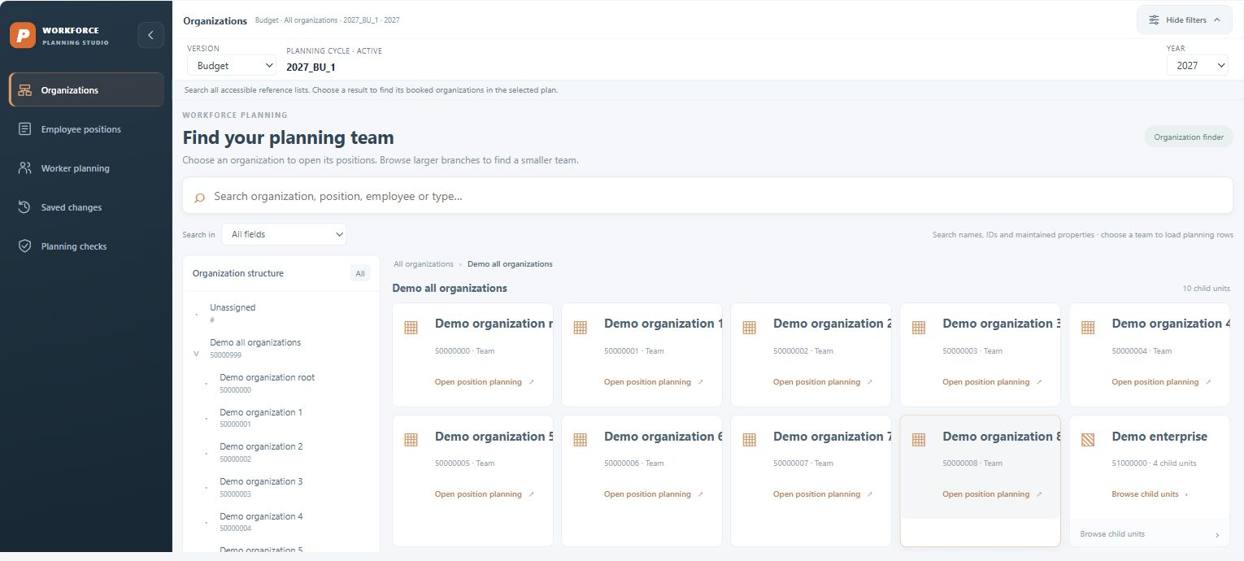Click the Organization finder pill button
This screenshot has height=561, width=1244.
pyautogui.click(x=1189, y=137)
